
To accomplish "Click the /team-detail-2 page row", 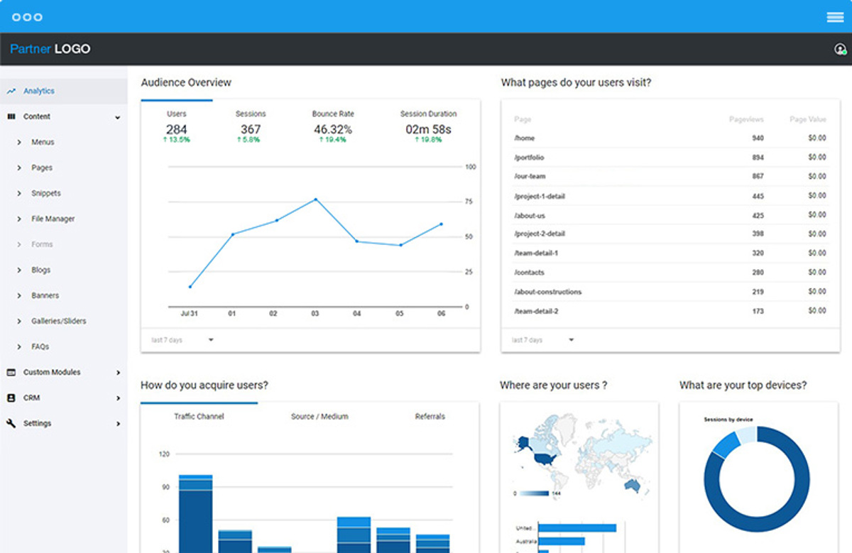I will tap(670, 311).
